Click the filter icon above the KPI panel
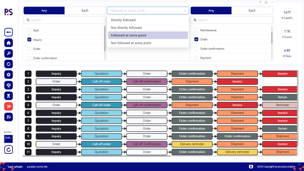The width and height of the screenshot is (304, 171). coord(260,2)
